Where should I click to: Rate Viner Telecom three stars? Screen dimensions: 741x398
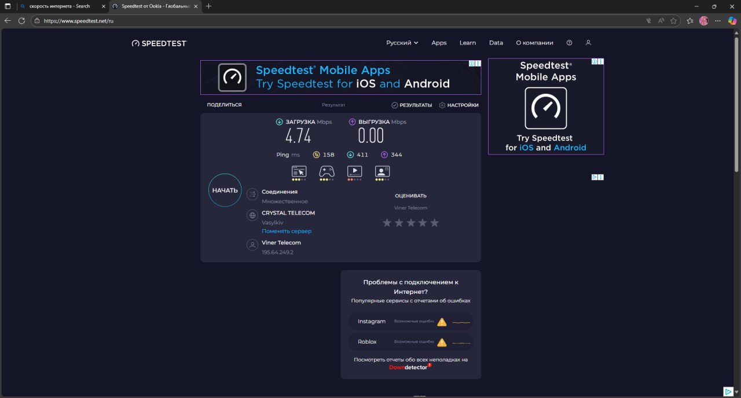tap(411, 223)
